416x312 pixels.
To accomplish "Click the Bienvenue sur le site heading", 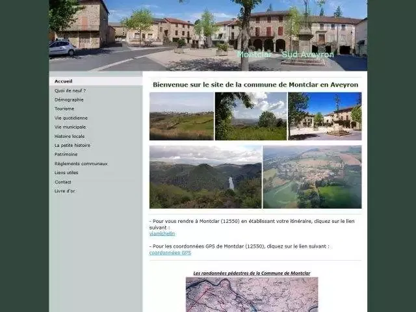I will coord(255,84).
